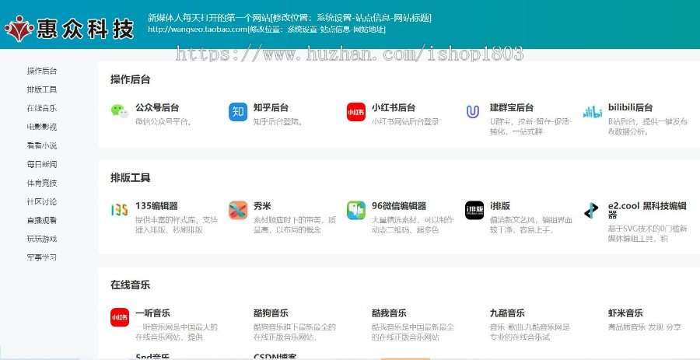
Task: Open the 建群宝后台 U icon
Action: click(x=472, y=111)
